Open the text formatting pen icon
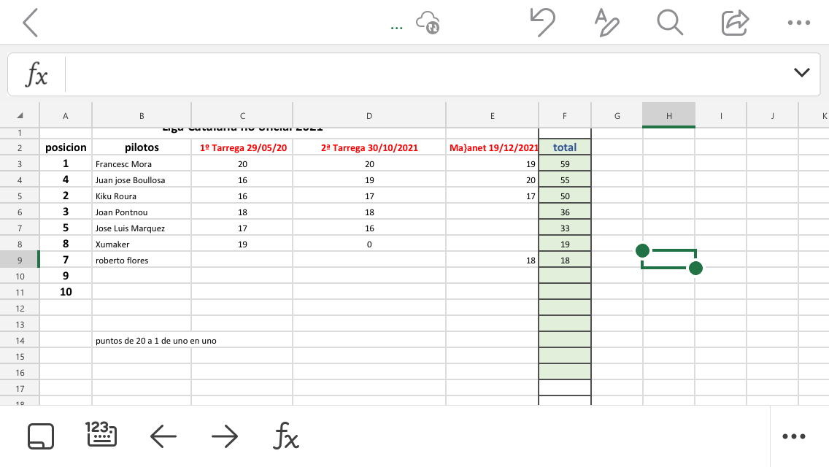 click(606, 23)
